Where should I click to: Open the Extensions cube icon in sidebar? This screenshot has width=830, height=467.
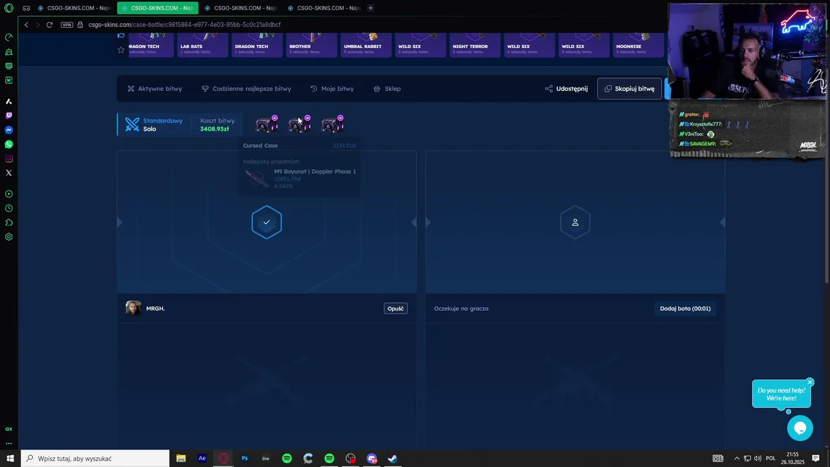pos(9,222)
